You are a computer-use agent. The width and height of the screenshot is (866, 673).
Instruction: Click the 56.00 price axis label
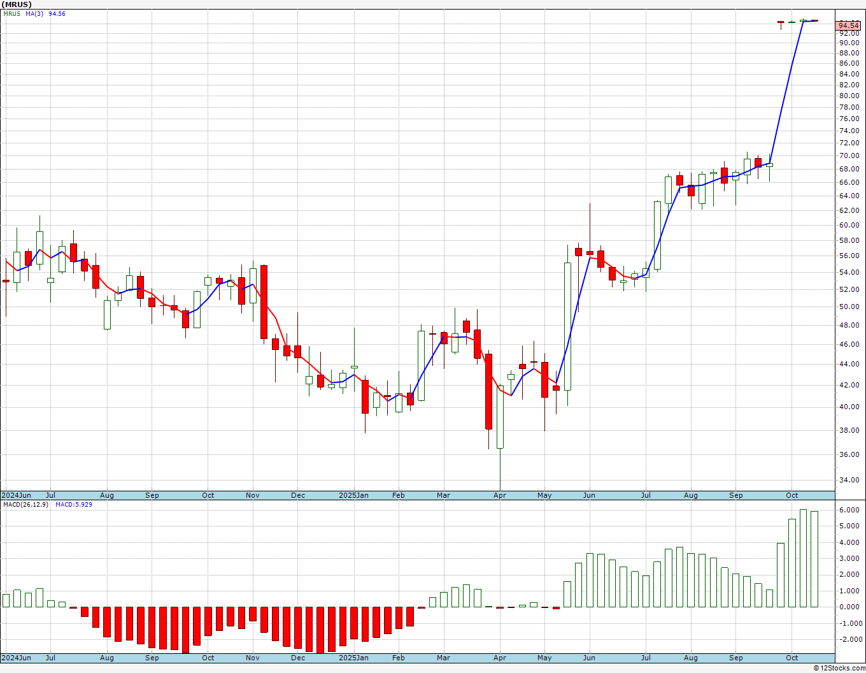pos(849,256)
